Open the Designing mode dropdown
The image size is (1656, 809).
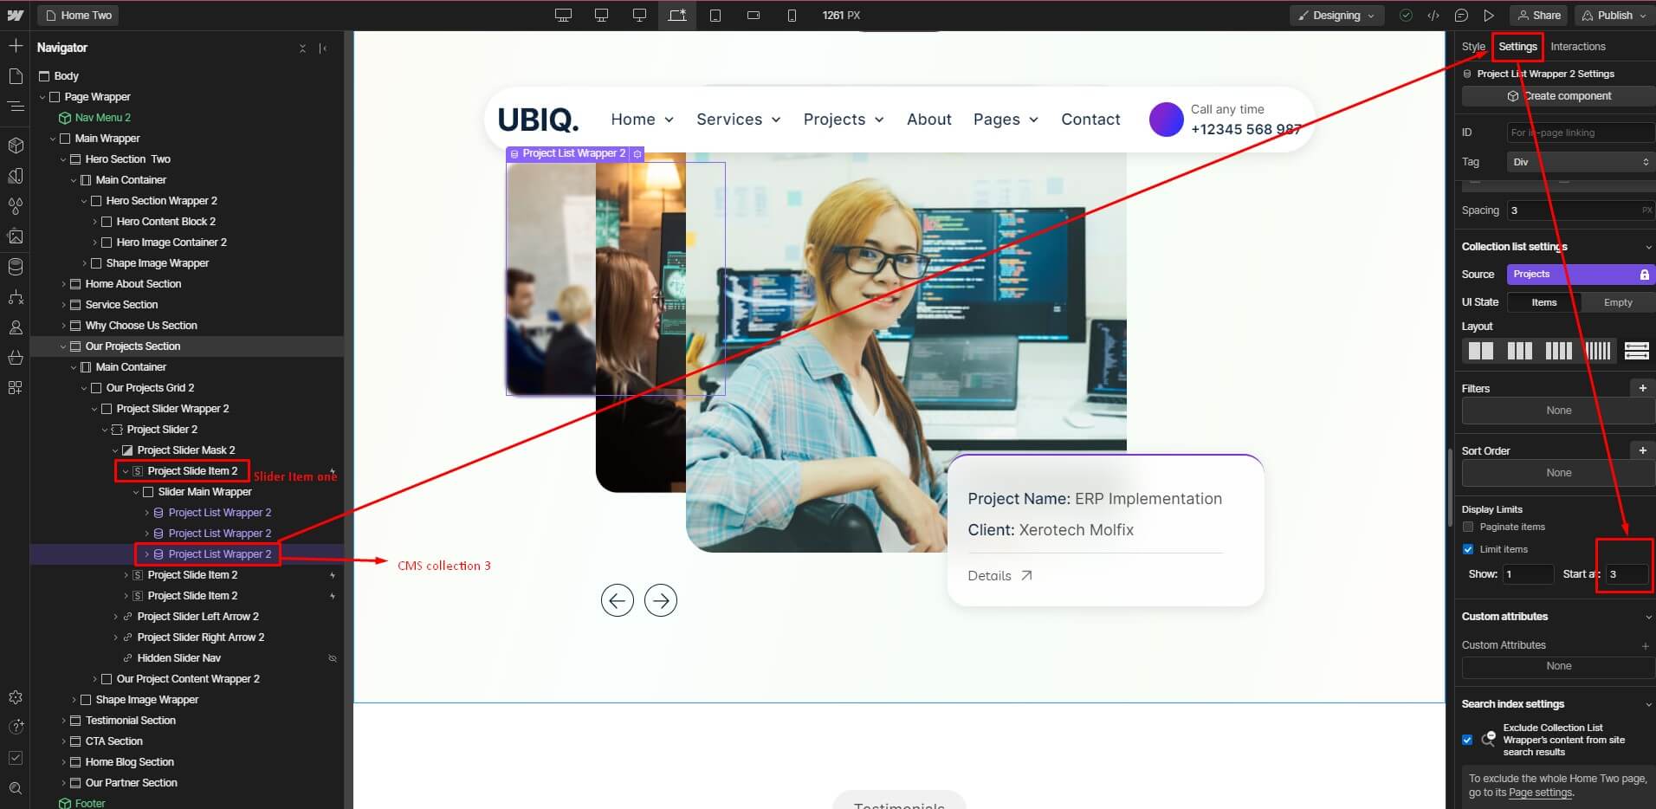pos(1336,15)
